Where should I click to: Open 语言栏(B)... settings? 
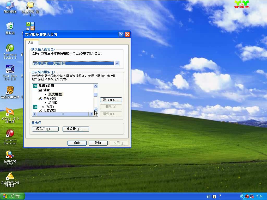[x=45, y=129]
